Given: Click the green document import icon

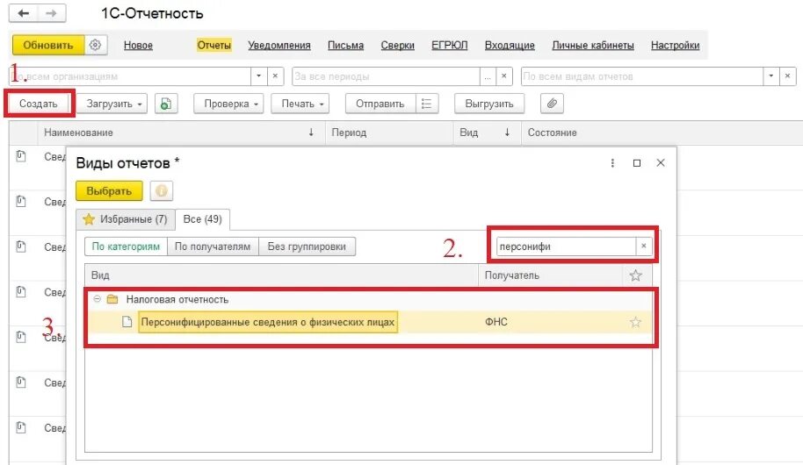Looking at the screenshot, I should (x=166, y=104).
